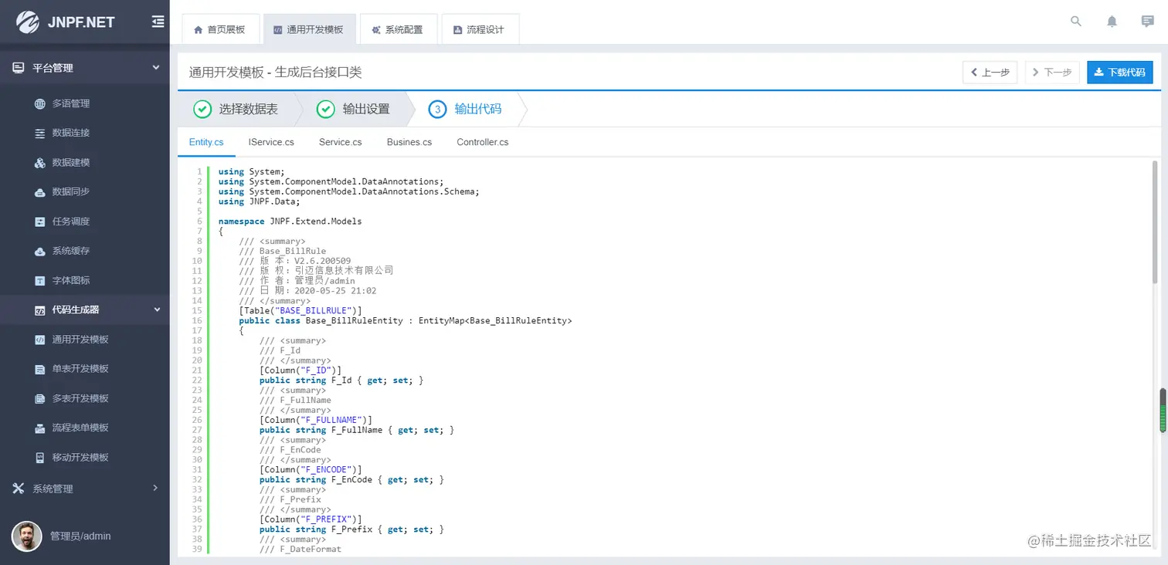Screen dimensions: 1168x565
Task: Click the 流程表单模板 sidebar icon
Action: (x=40, y=428)
